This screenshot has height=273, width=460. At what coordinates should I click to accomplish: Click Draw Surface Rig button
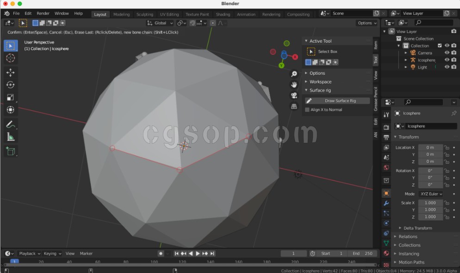tap(337, 101)
